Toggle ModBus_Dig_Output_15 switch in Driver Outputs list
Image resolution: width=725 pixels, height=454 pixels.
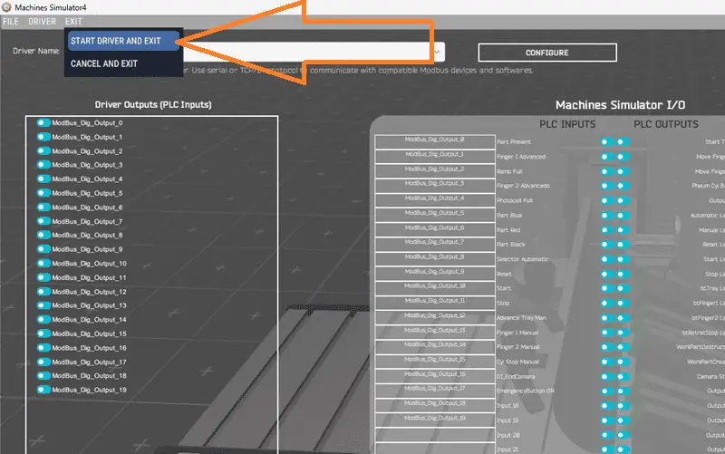pyautogui.click(x=43, y=333)
